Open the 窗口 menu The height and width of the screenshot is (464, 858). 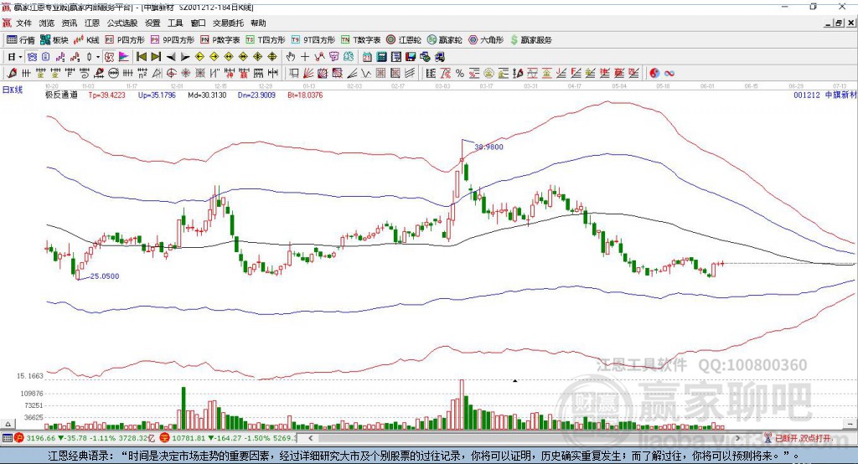198,23
